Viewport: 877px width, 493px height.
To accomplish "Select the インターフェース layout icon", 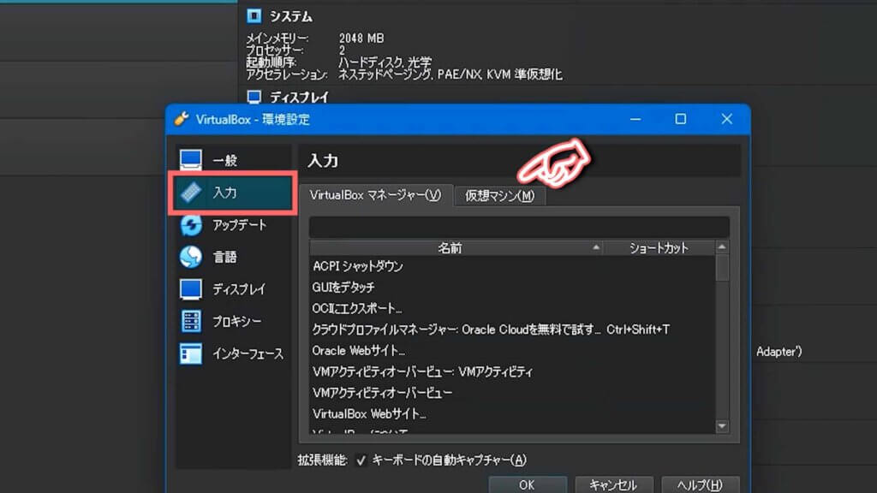I will [191, 353].
